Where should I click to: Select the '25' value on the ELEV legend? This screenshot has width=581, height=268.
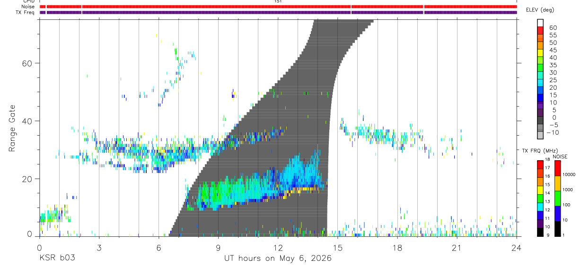(553, 80)
